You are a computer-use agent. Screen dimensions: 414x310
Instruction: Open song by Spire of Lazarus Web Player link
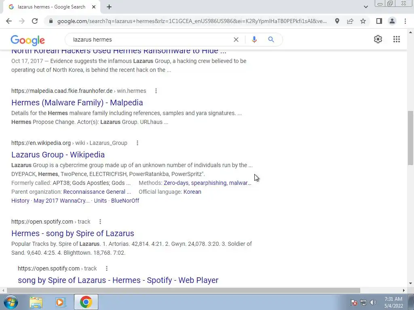point(118,280)
